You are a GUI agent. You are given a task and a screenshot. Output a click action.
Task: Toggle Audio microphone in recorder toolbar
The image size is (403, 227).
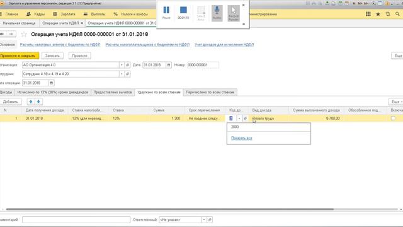click(x=217, y=13)
